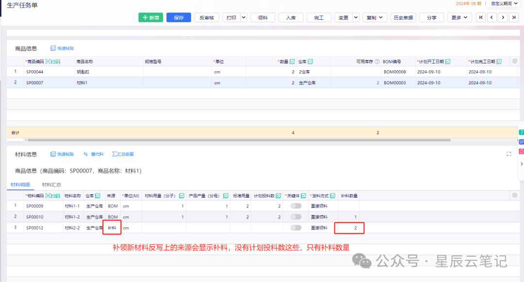Screen dimensions: 524x282
Task: Click the 反审核 button
Action: (x=207, y=18)
